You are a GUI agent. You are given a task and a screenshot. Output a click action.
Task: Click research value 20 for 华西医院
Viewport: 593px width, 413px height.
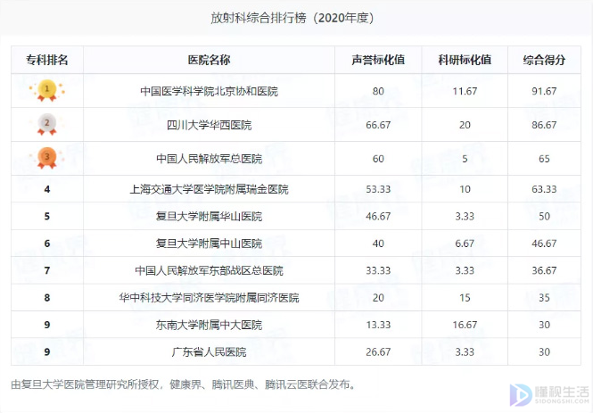point(465,125)
